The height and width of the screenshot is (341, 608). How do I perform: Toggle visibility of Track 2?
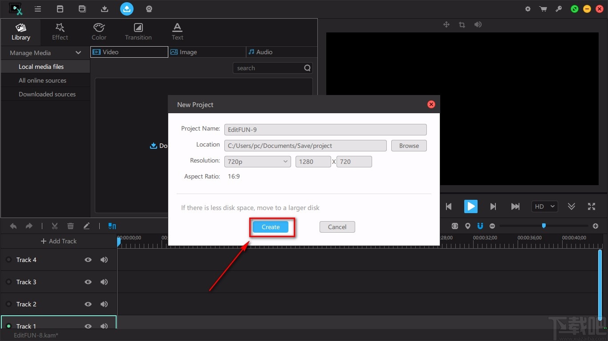click(88, 304)
